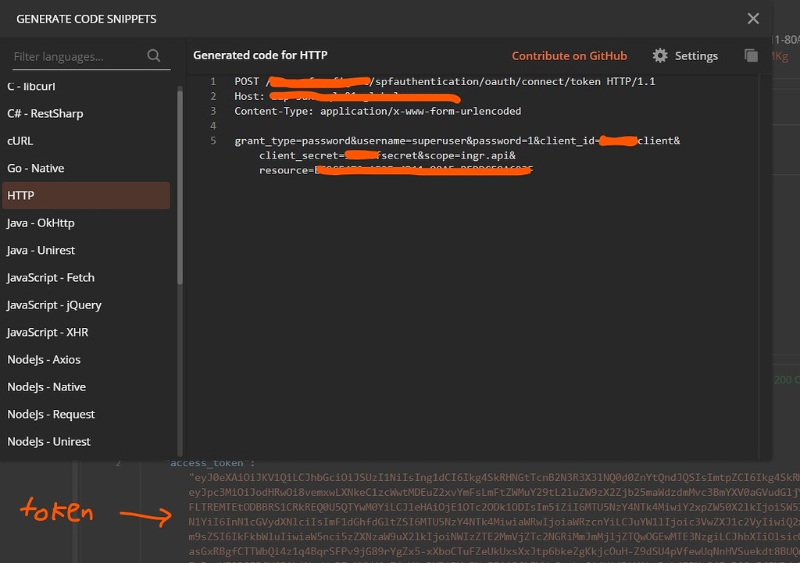The height and width of the screenshot is (563, 800).
Task: Copy generated code using the clipboard icon
Action: point(750,55)
